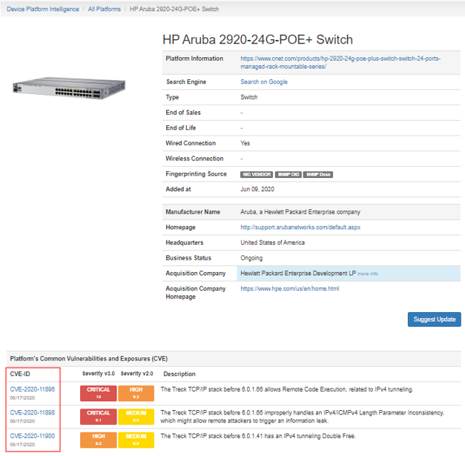This screenshot has width=465, height=456.
Task: Click the CVE-ID column header
Action: pyautogui.click(x=21, y=373)
